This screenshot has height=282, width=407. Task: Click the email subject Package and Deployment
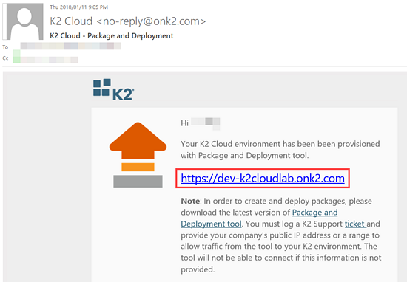pos(111,35)
